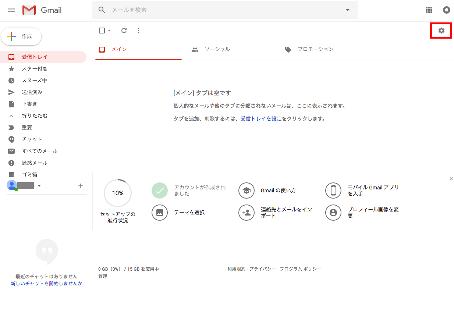Click the テーマを選択 image icon
454x331 pixels.
(x=160, y=212)
